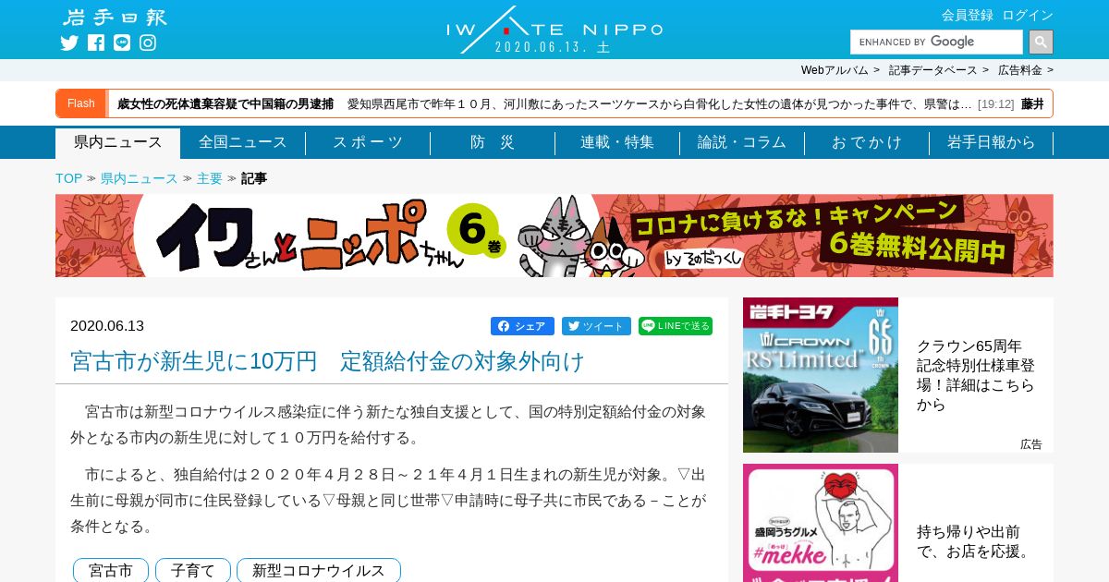Click the orange Flash label

pyautogui.click(x=81, y=103)
